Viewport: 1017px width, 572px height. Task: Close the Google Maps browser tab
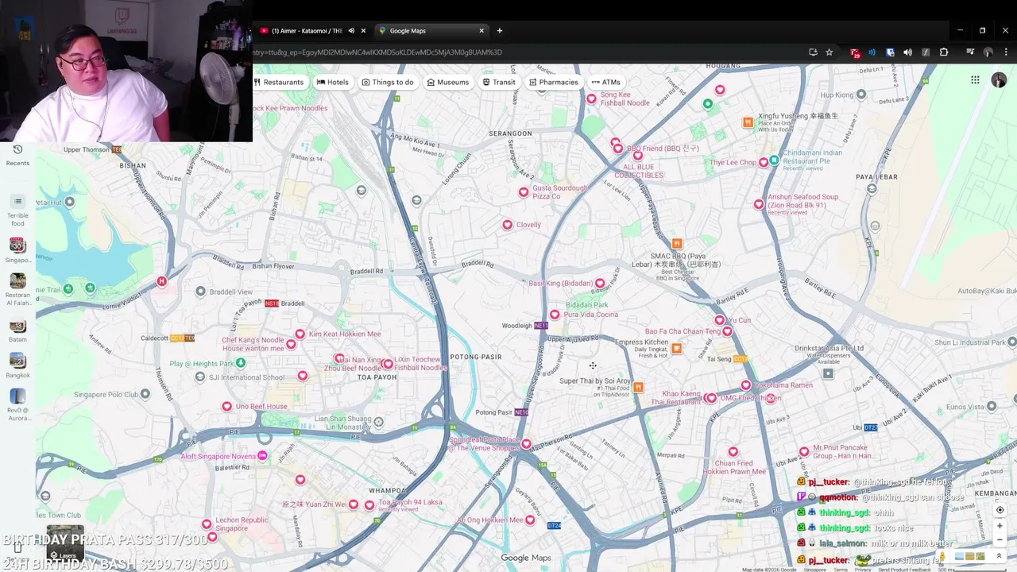pyautogui.click(x=481, y=31)
